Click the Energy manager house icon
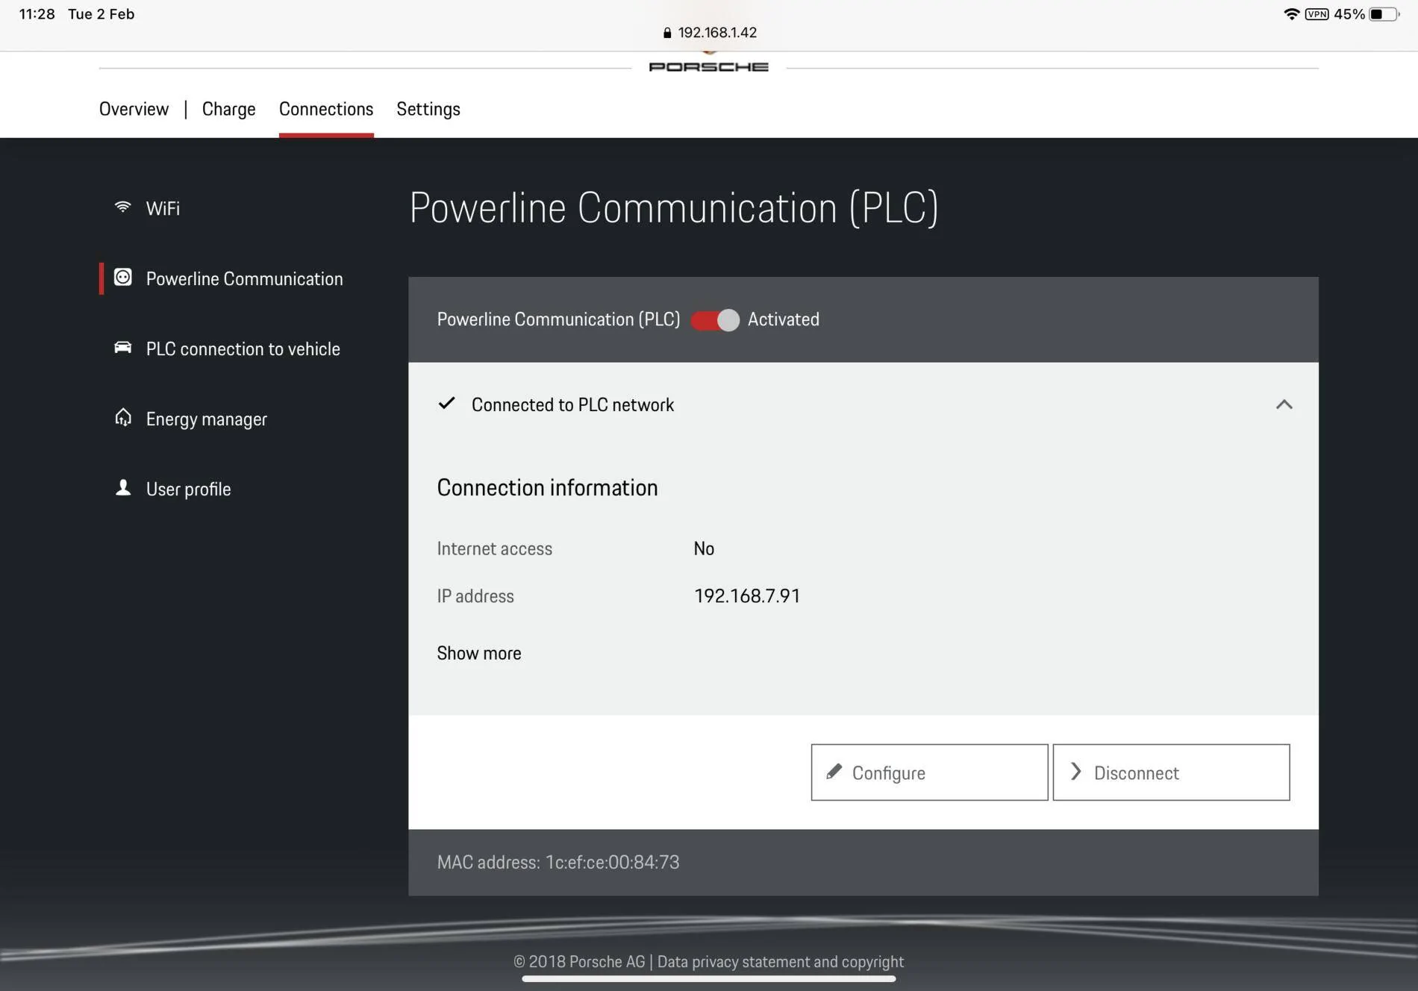 coord(122,417)
